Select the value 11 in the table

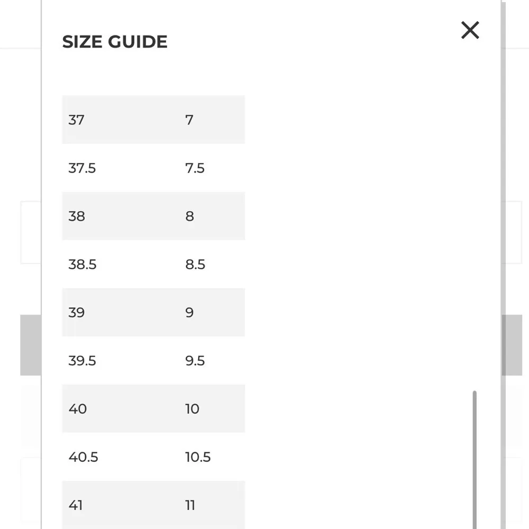tap(190, 505)
